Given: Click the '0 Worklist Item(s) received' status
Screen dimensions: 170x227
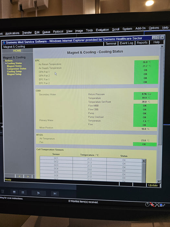Looking at the screenshot, I should click(83, 201).
